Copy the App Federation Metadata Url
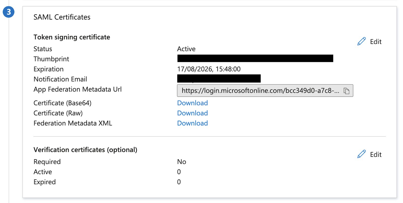403x203 pixels. tap(347, 91)
